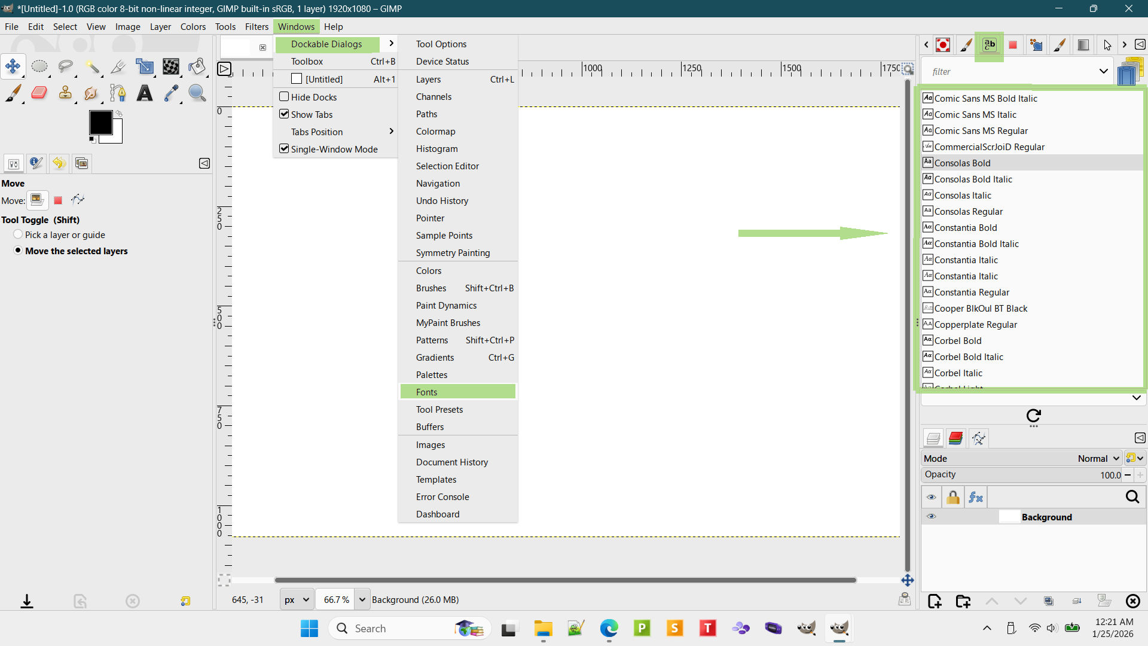Select the Warp Transform tool
The height and width of the screenshot is (646, 1148).
click(x=171, y=66)
